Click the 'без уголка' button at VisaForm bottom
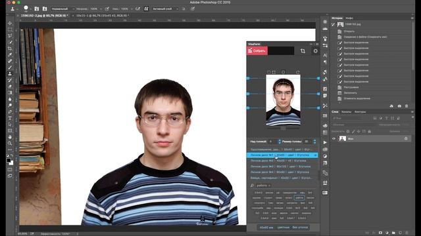 point(300,227)
